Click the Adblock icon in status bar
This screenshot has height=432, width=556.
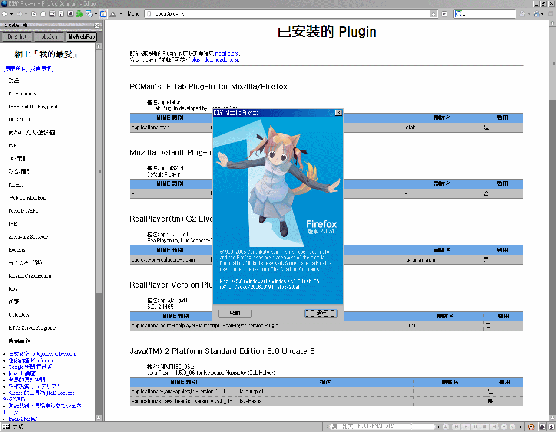[x=551, y=427]
